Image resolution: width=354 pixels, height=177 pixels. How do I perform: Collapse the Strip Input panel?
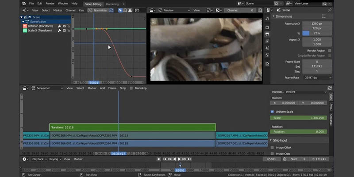click(x=271, y=140)
